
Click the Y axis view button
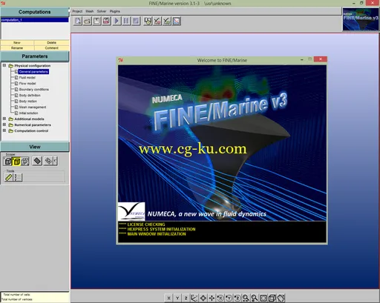pyautogui.click(x=177, y=298)
